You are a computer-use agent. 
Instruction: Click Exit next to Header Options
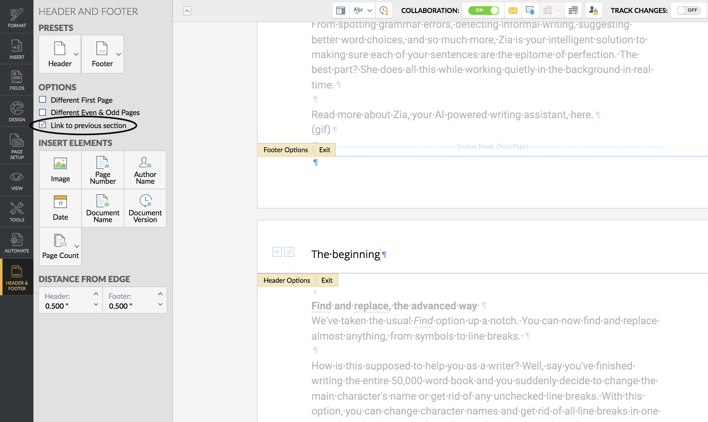coord(327,280)
